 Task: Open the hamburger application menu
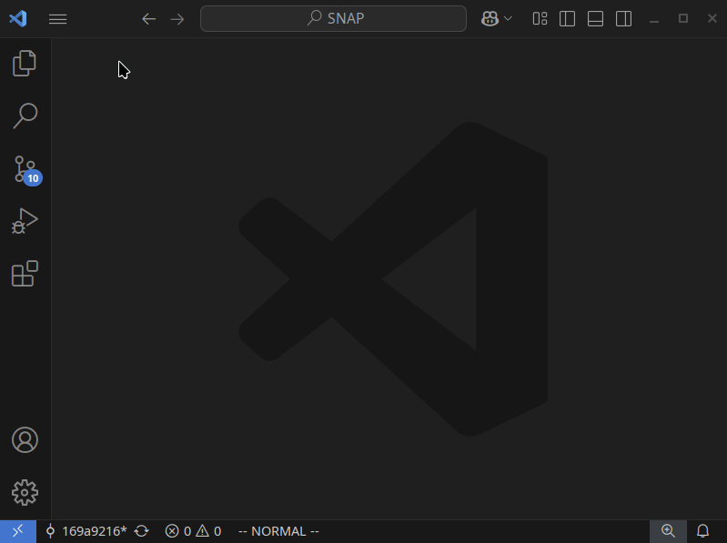(57, 19)
